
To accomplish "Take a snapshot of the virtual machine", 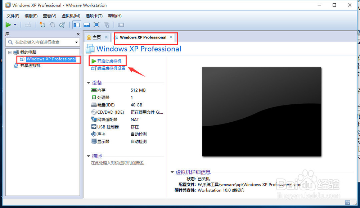I will 42,24.
